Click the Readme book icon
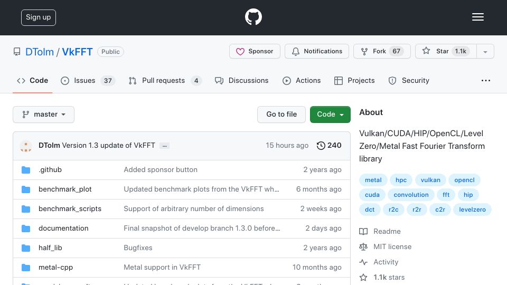Viewport: 507px width, 285px height. coord(363,231)
